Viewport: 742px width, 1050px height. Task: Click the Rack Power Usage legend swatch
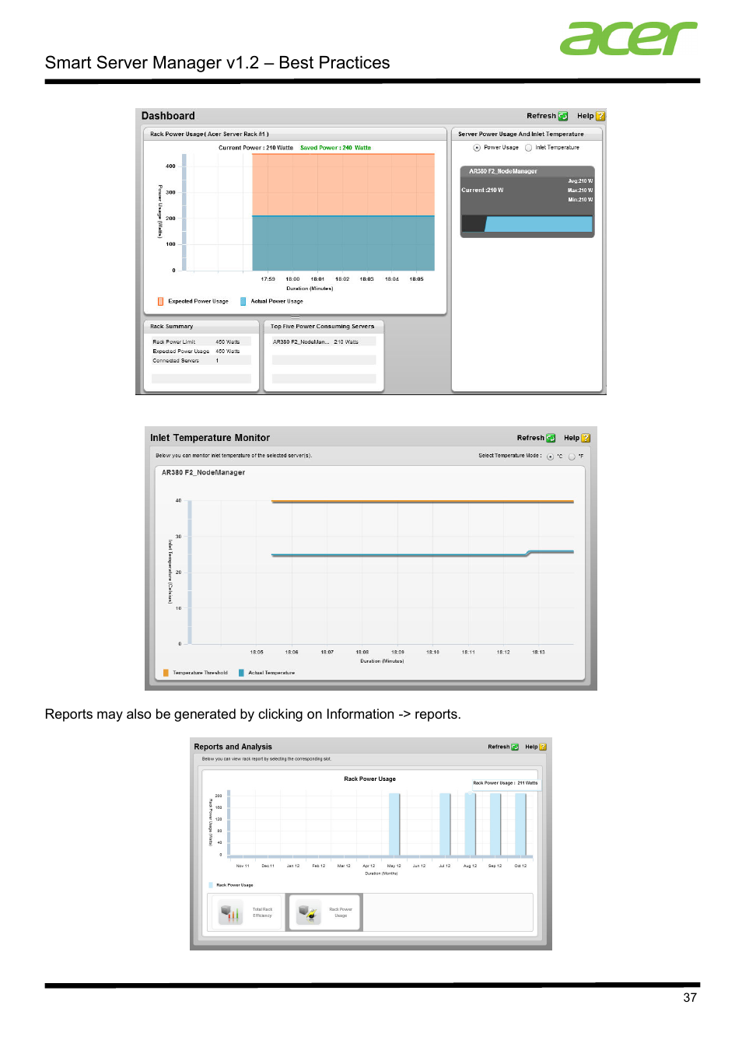point(211,885)
